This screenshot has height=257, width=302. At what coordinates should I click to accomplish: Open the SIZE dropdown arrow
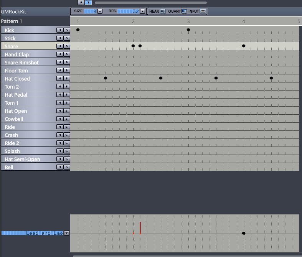point(100,12)
